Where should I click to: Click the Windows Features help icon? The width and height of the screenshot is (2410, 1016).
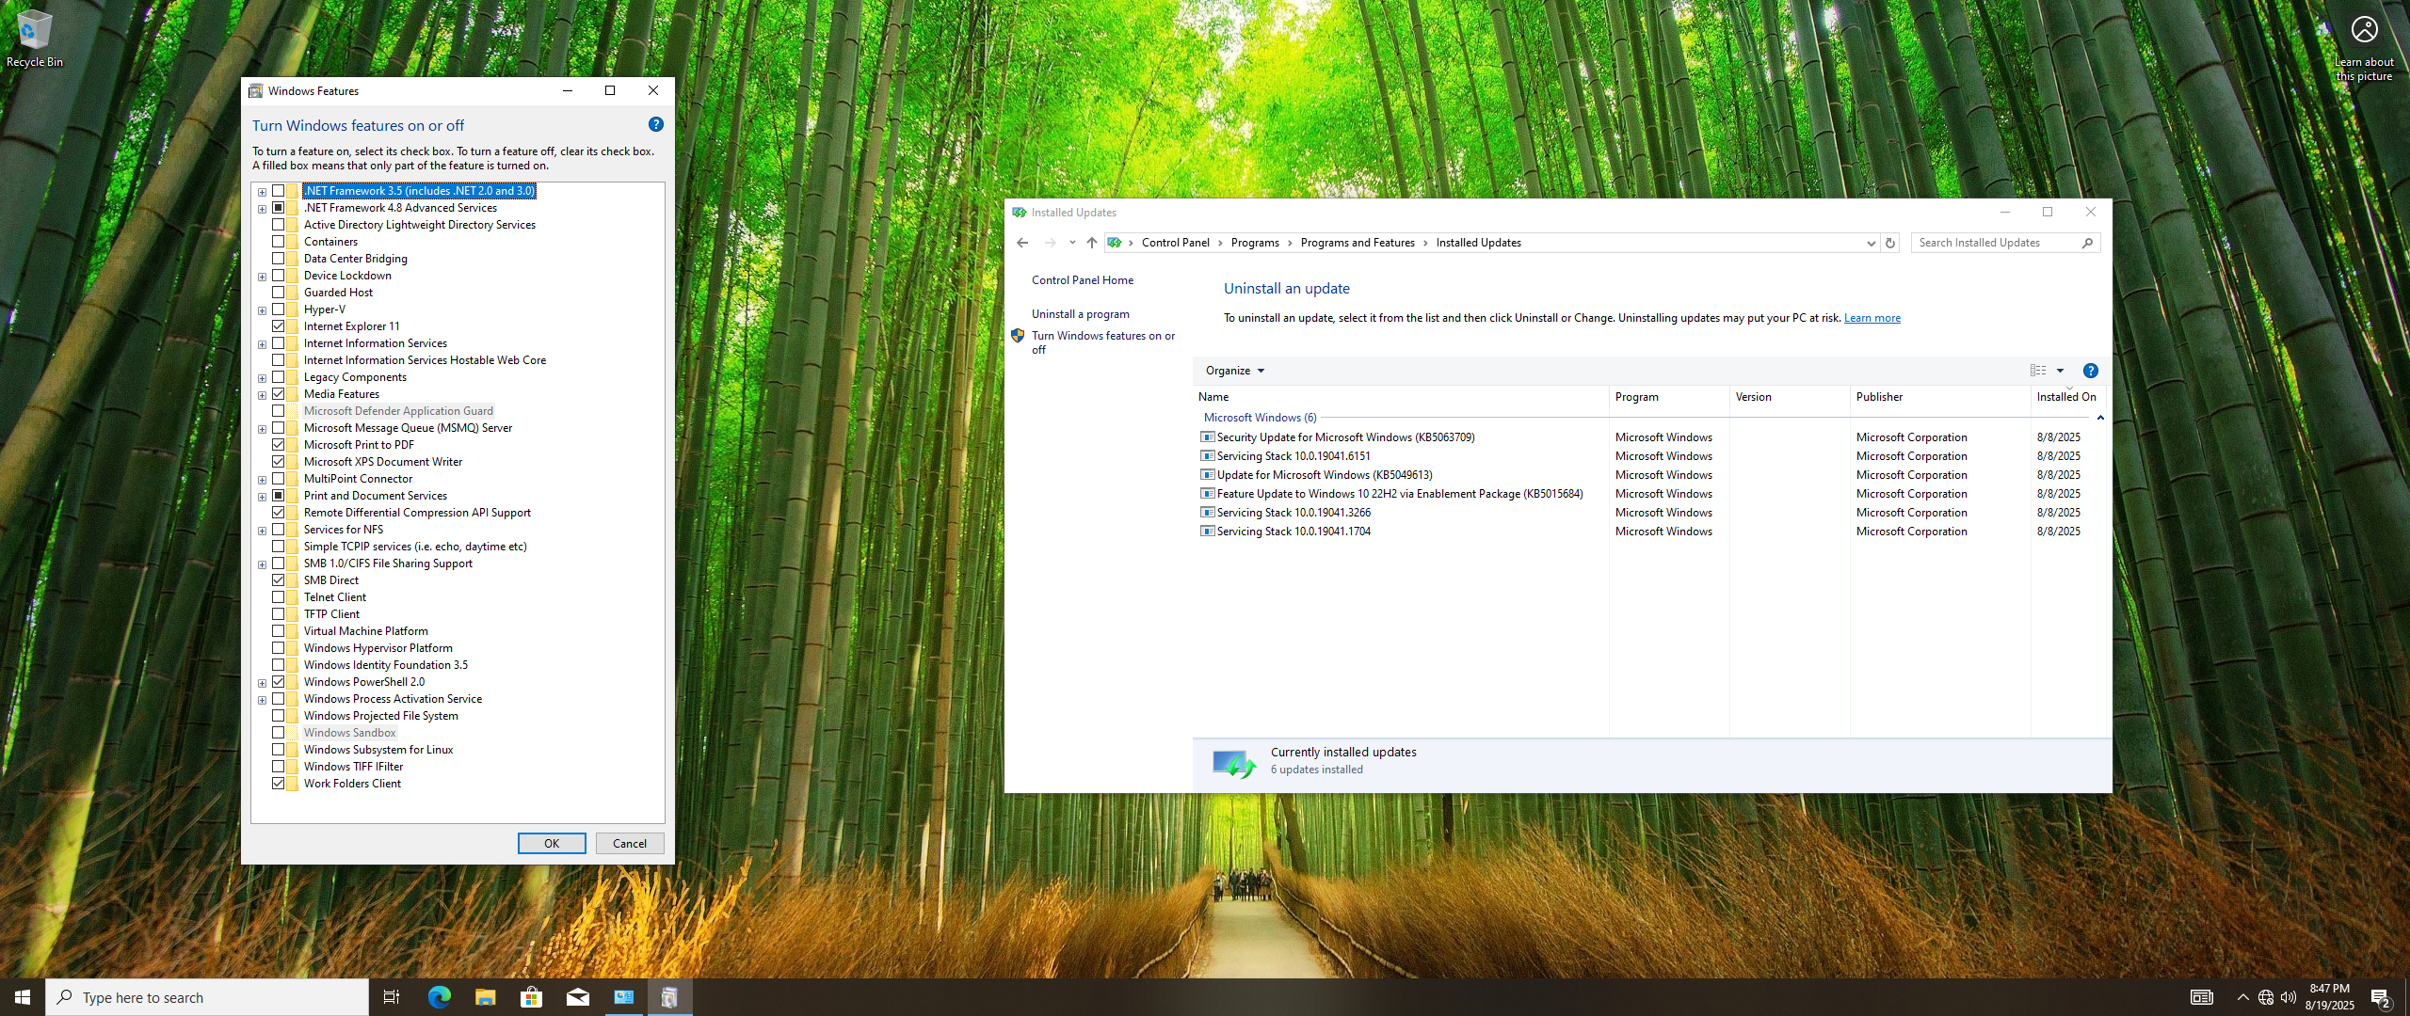[656, 124]
